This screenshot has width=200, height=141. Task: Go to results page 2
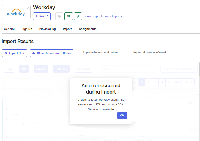click(x=148, y=82)
